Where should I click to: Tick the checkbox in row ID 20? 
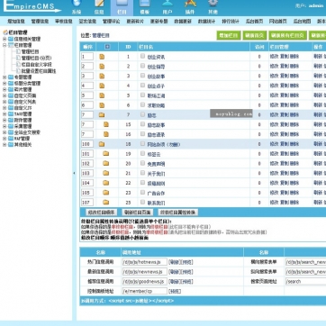click(142, 163)
